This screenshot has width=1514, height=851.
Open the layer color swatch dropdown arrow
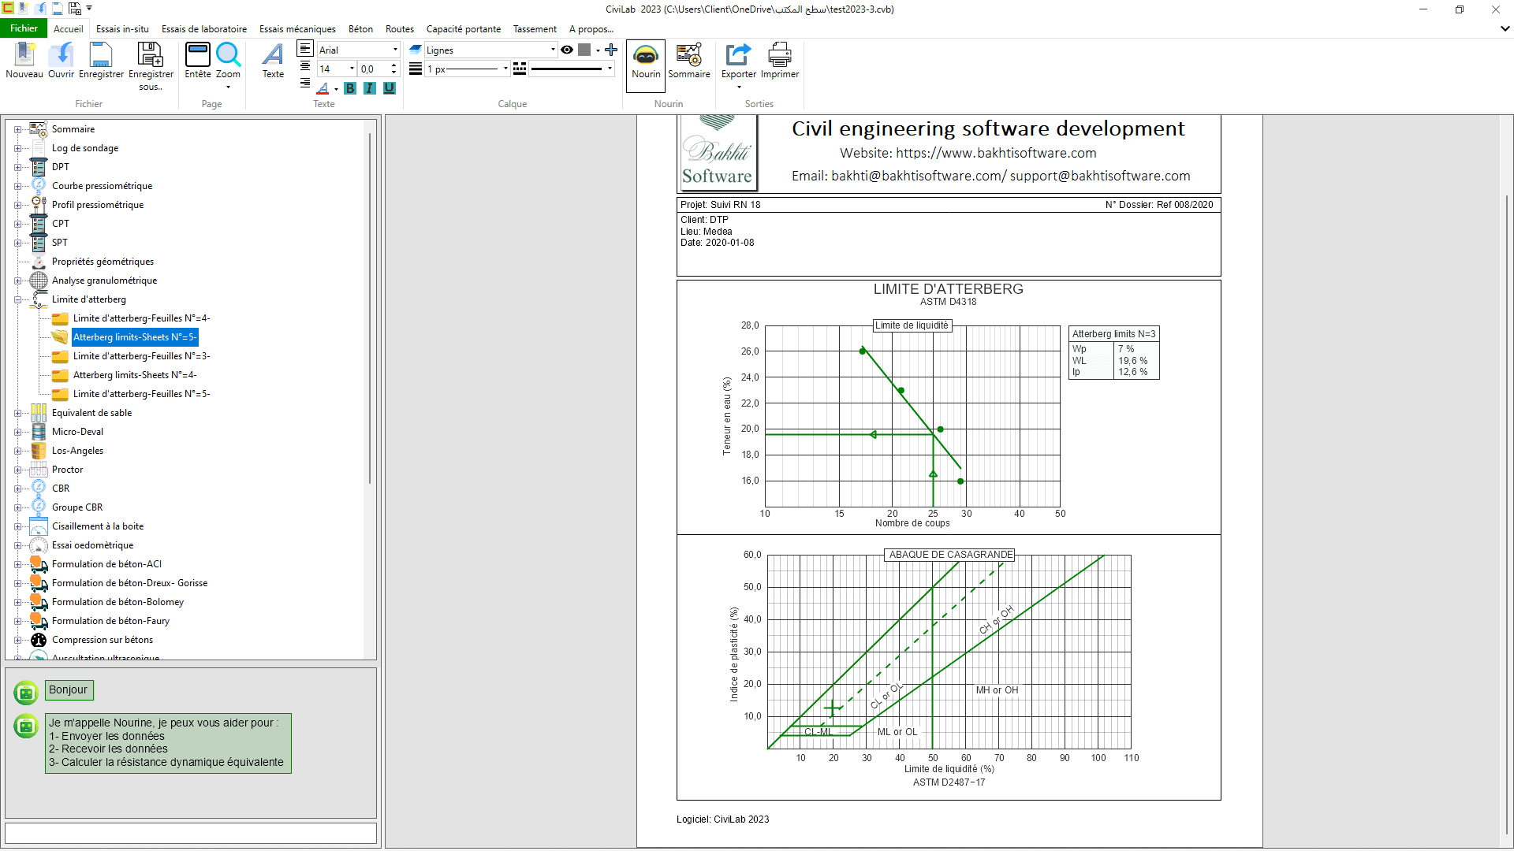pyautogui.click(x=598, y=50)
